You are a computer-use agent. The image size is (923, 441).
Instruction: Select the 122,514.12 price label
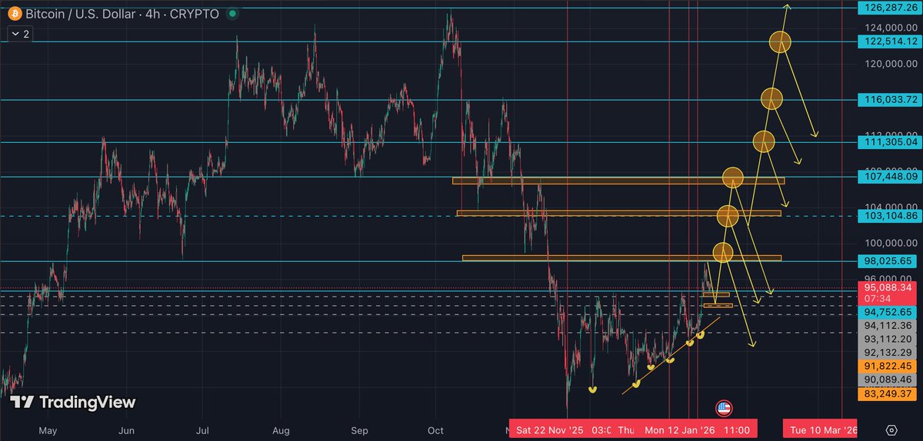coord(888,41)
